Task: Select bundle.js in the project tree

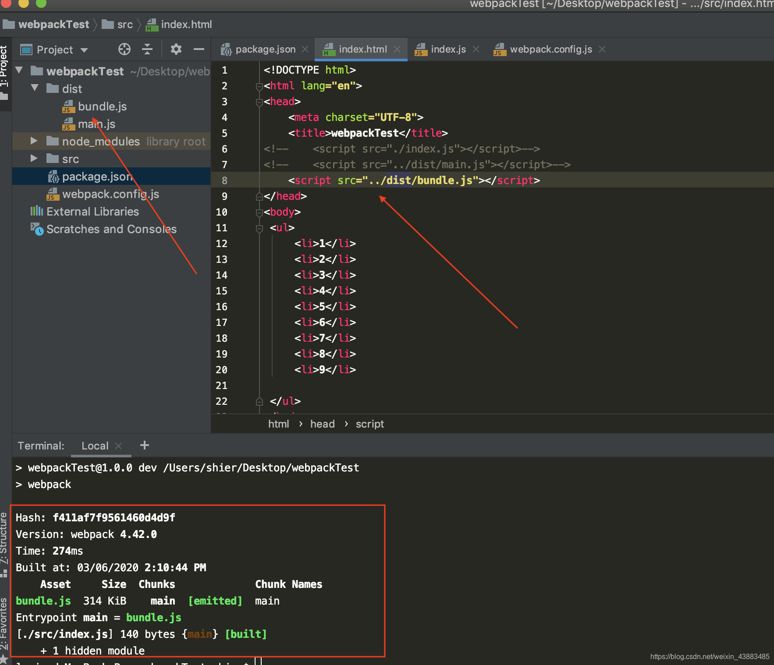Action: [x=102, y=106]
